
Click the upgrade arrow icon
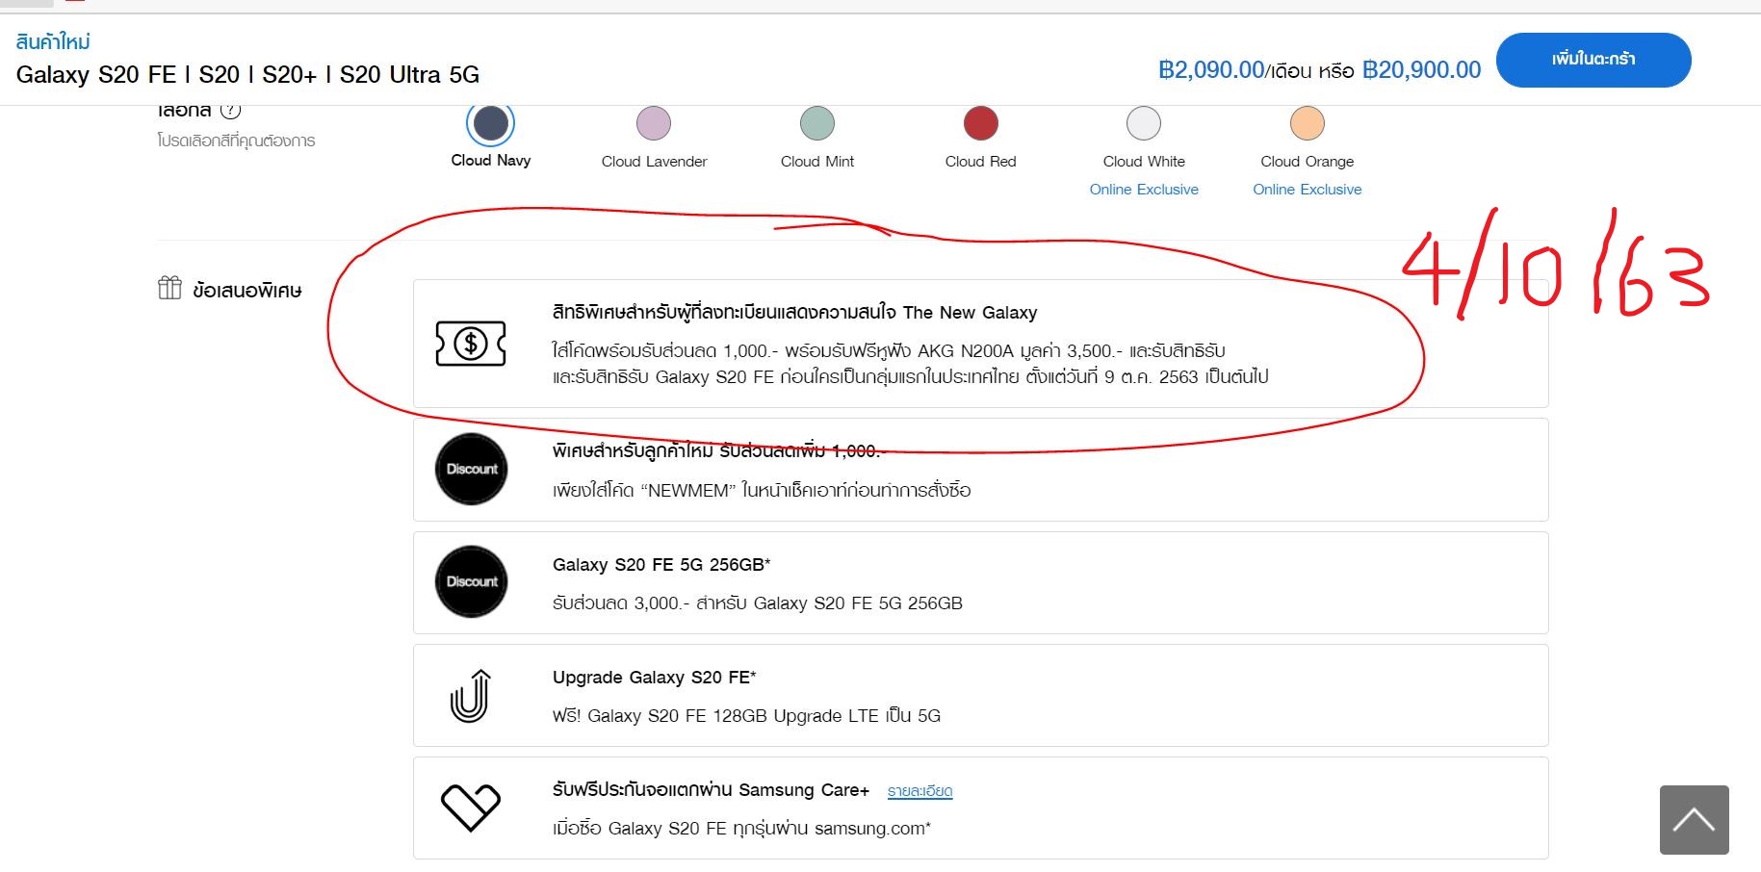coord(471,696)
